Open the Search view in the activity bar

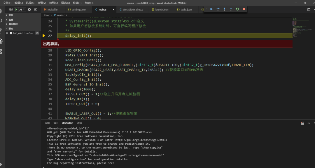3,20
